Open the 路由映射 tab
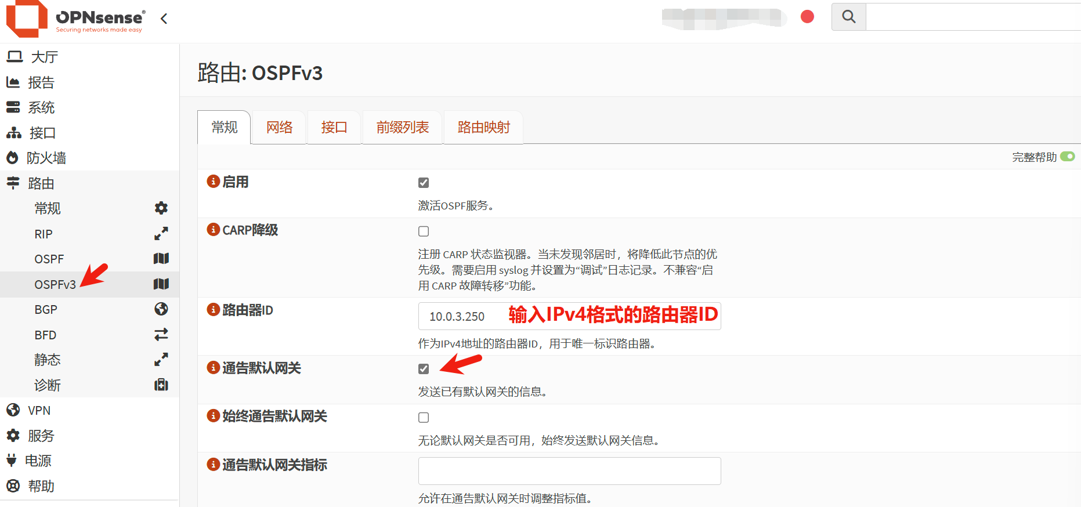Screen dimensions: 1081x507 point(483,128)
